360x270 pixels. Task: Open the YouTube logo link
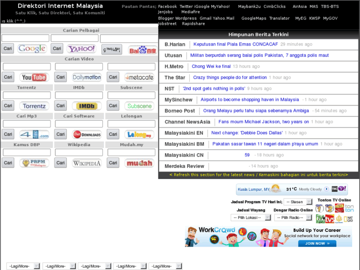click(x=34, y=77)
